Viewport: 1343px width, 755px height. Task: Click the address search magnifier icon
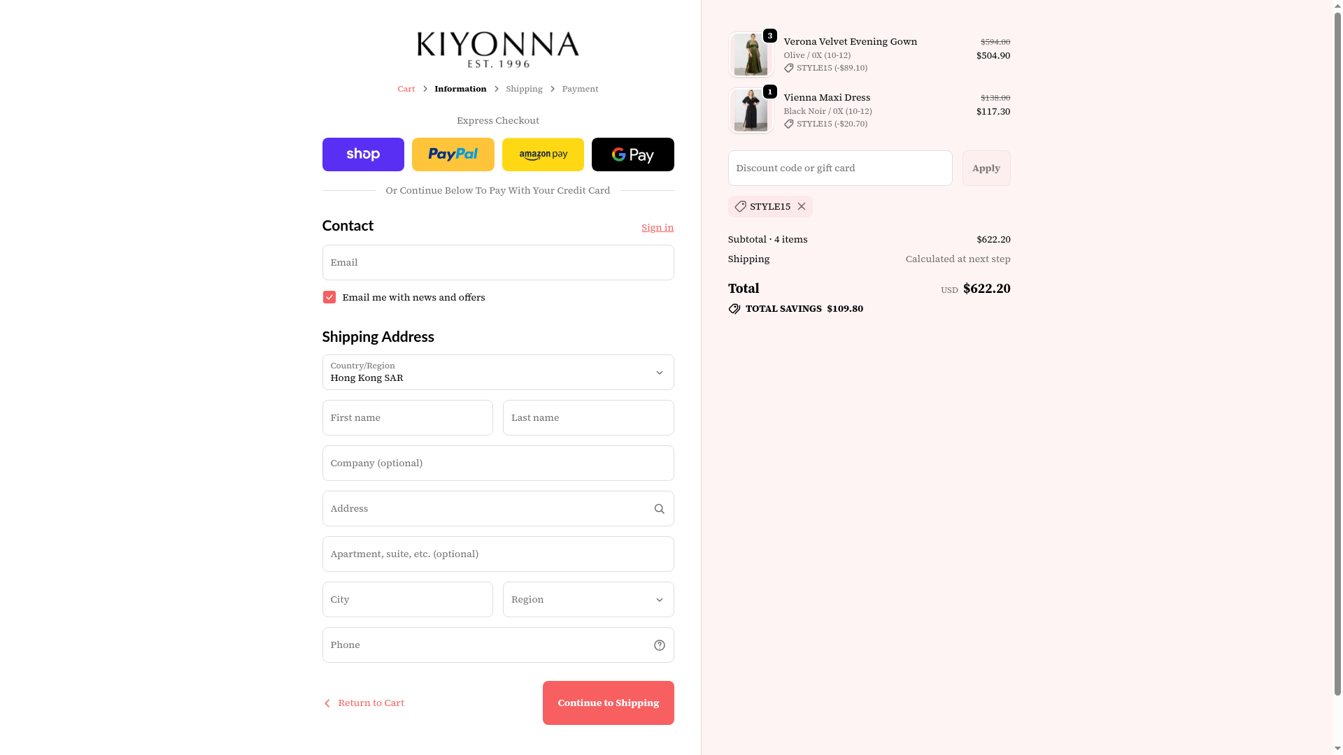click(x=659, y=509)
